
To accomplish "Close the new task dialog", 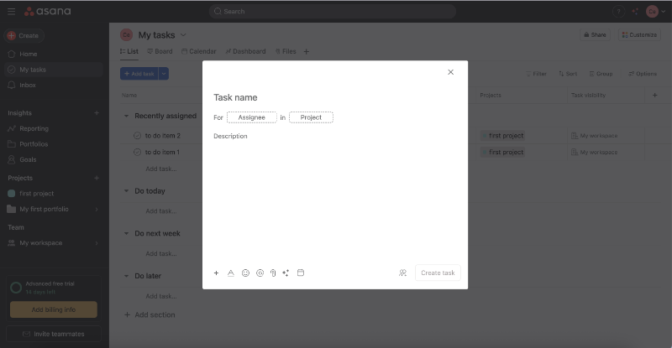I will 450,72.
